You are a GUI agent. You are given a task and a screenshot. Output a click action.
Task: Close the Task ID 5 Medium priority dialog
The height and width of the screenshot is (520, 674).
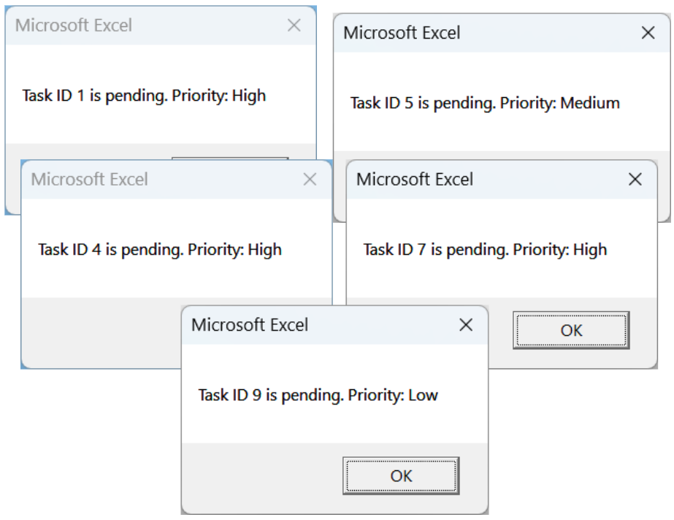648,33
